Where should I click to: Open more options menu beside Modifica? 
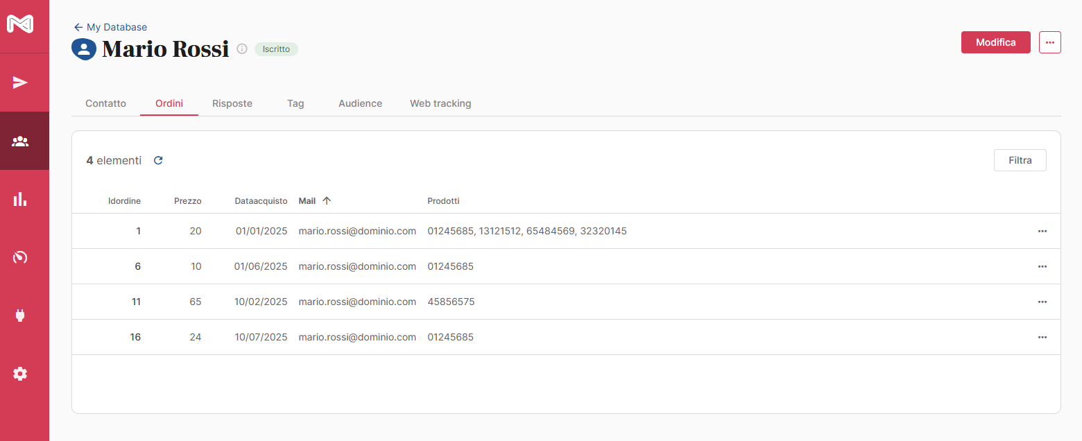(x=1049, y=42)
